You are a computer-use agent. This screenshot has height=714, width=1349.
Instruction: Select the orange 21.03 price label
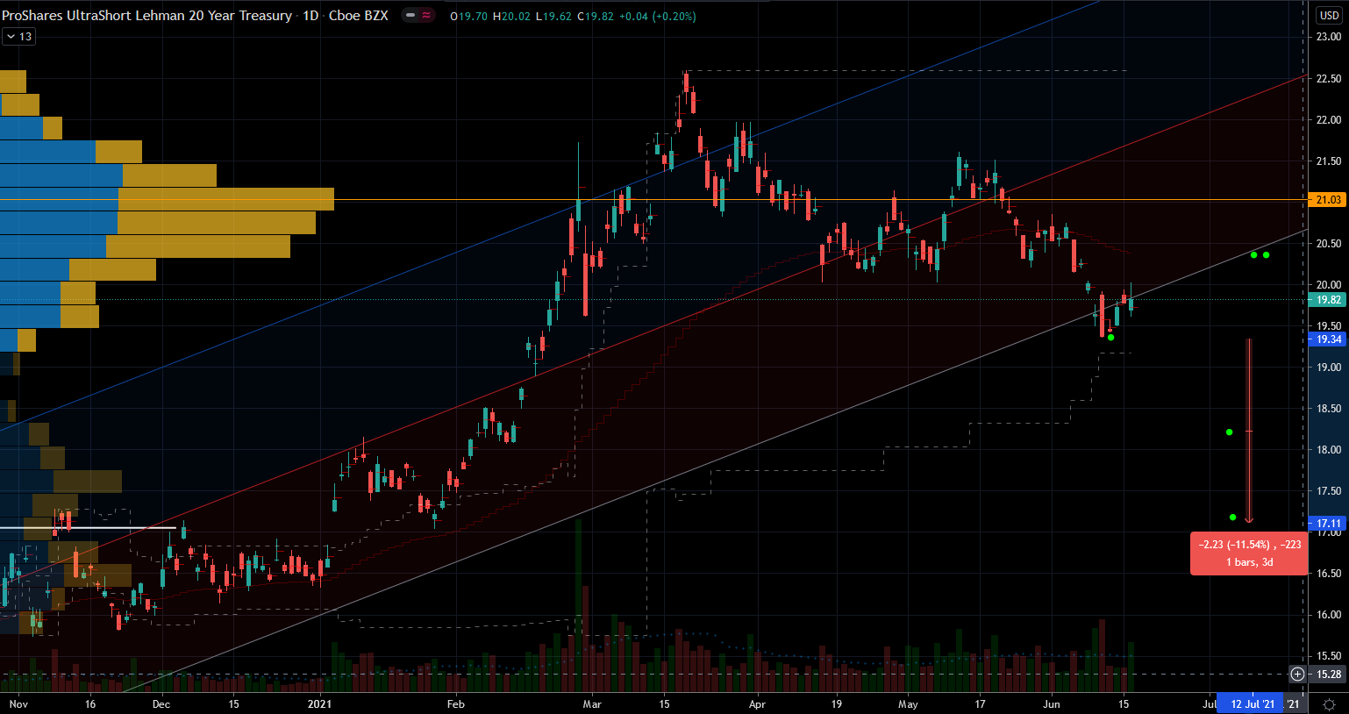pyautogui.click(x=1328, y=200)
